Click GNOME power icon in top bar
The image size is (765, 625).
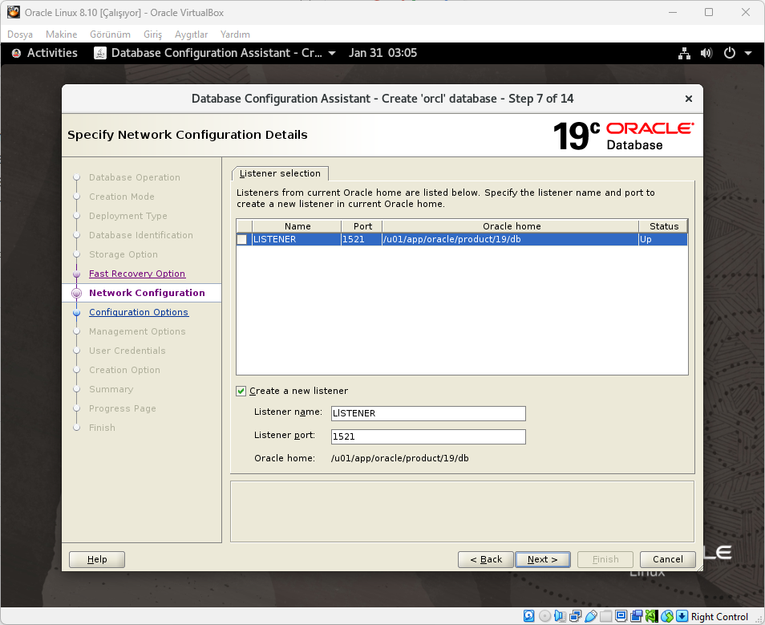tap(730, 53)
